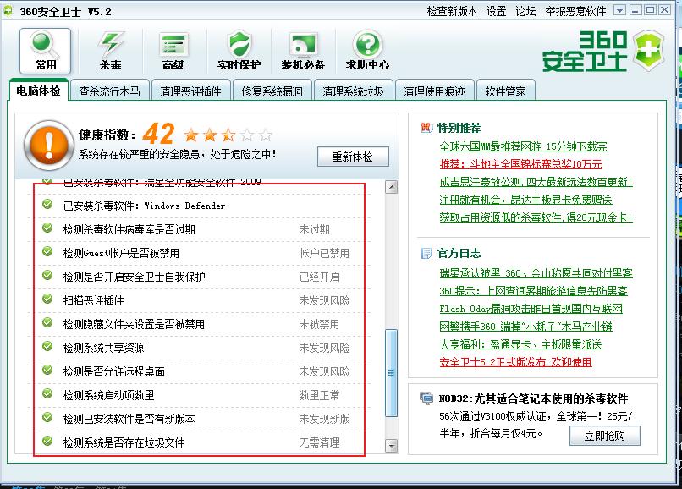Click the 立即抢购 buy now button

click(605, 436)
